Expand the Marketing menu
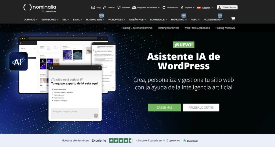This screenshot has height=158, width=275. coord(179,20)
